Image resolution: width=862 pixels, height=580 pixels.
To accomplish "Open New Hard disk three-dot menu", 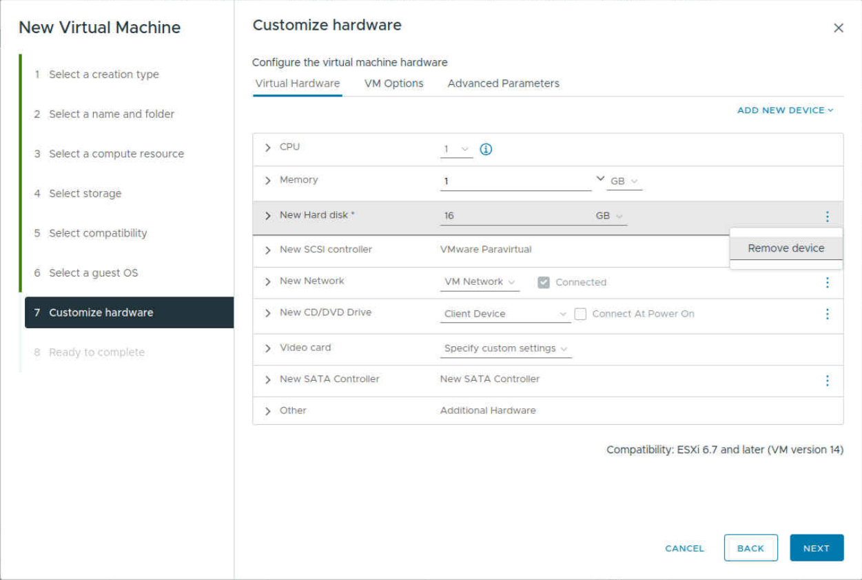I will pyautogui.click(x=827, y=217).
